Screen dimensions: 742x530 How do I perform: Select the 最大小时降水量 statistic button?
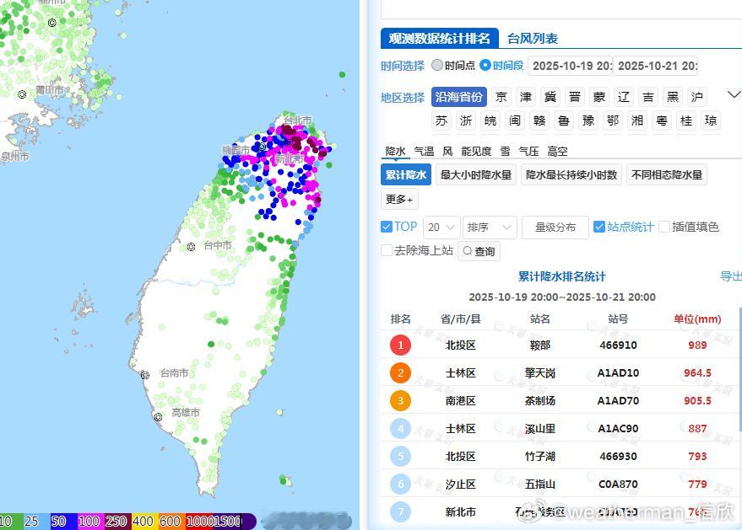coord(475,174)
